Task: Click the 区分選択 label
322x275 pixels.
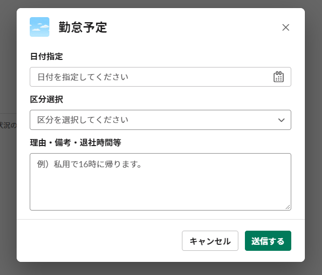Action: coord(46,99)
